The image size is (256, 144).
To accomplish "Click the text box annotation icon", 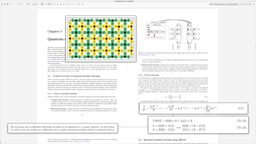I will point(83,4).
